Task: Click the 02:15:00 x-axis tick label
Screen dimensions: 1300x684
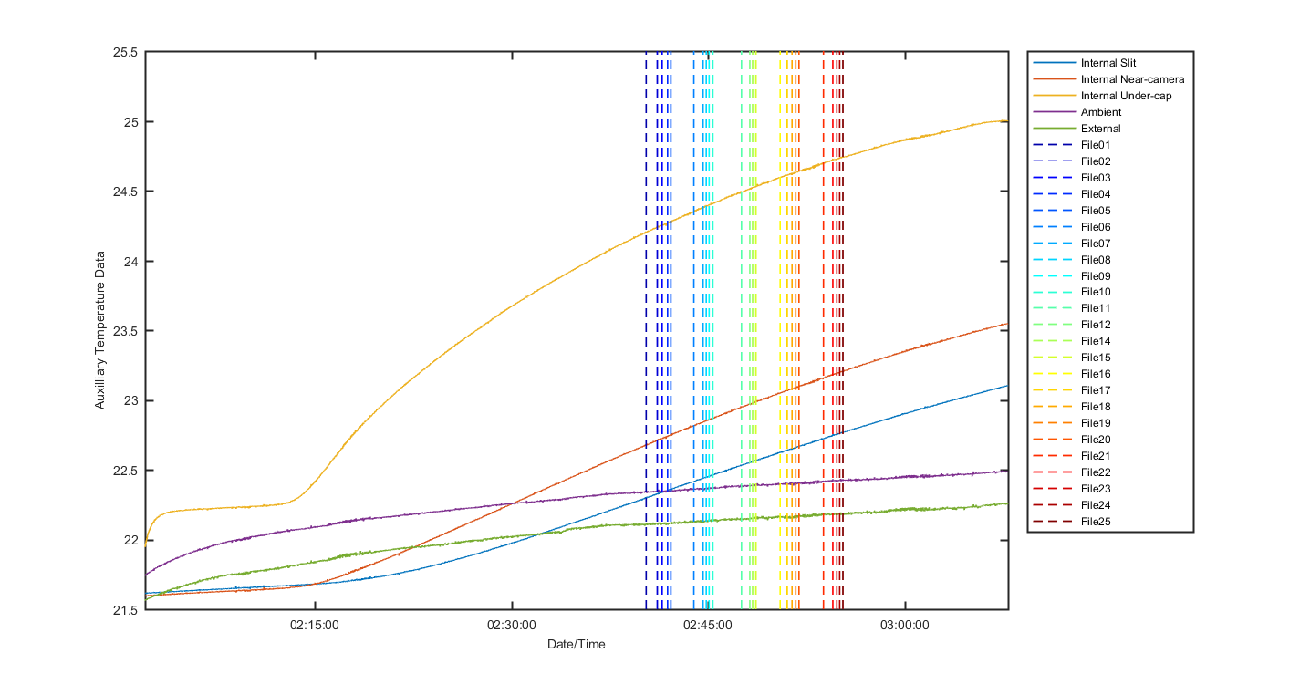Action: 315,626
